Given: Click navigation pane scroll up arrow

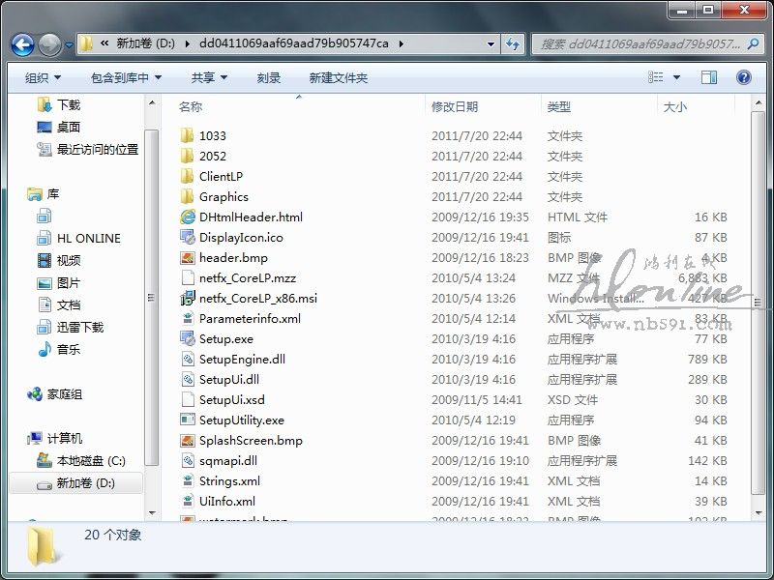Looking at the screenshot, I should (x=152, y=102).
